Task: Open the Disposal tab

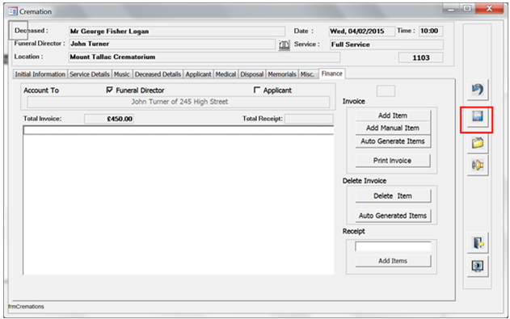Action: 251,74
